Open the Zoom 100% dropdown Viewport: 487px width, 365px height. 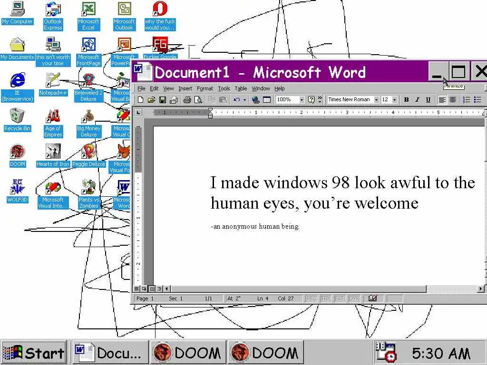point(302,100)
